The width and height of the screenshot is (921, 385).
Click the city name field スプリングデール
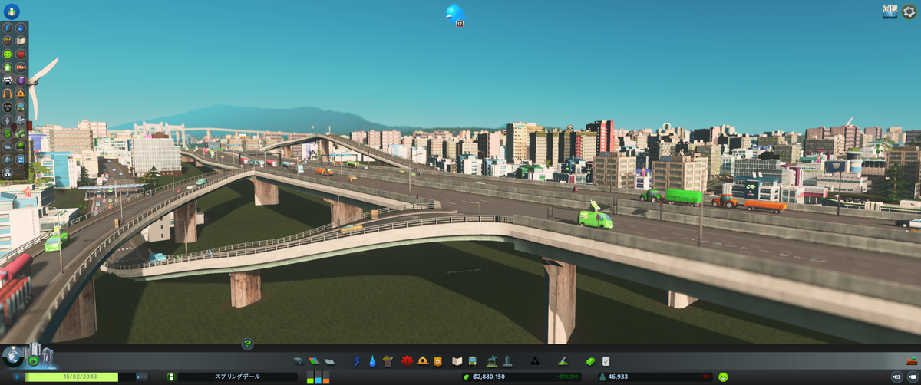point(237,377)
